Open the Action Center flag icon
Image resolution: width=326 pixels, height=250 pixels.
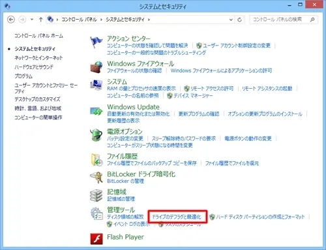pos(96,42)
